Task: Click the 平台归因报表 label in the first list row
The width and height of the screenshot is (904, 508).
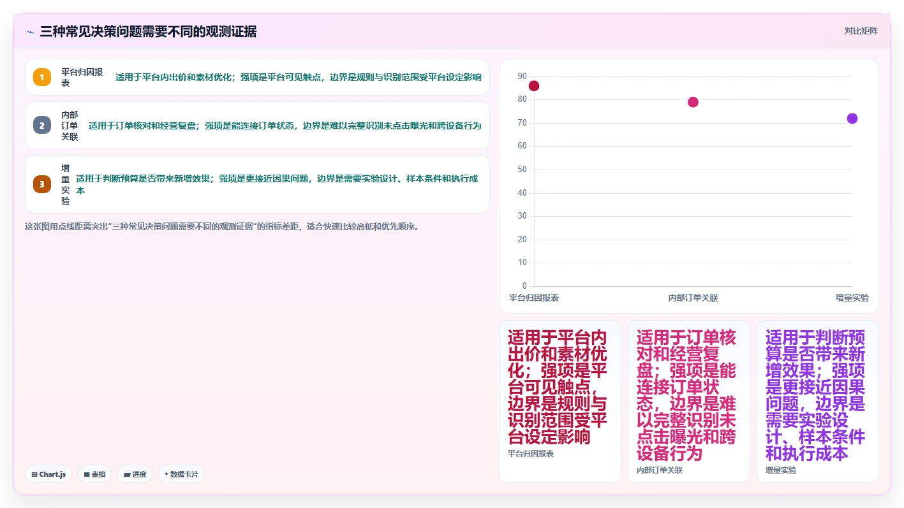Action: [x=82, y=77]
